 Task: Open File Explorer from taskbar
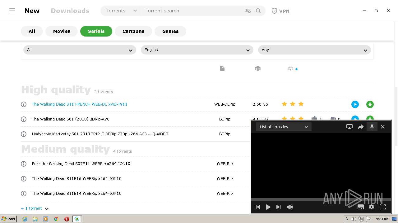pos(35,219)
